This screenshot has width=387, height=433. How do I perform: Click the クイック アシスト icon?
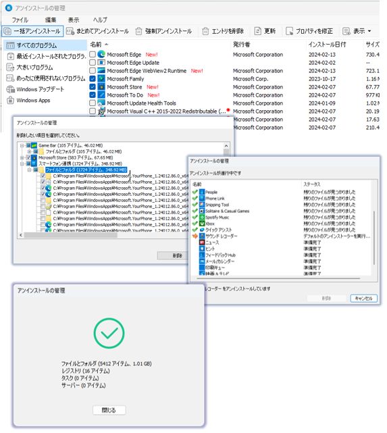[202, 230]
